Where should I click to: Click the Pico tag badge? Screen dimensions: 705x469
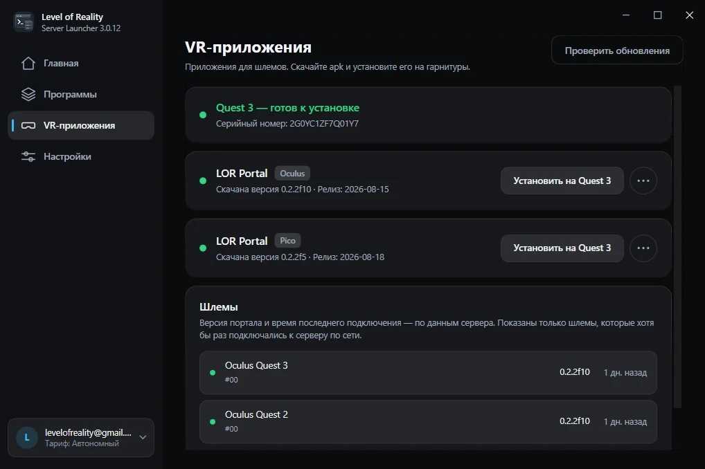point(288,241)
